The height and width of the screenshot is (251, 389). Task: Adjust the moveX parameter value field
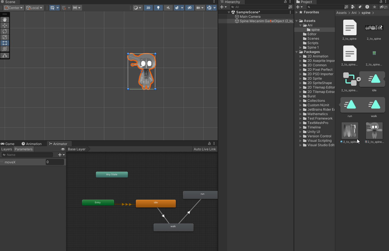55,162
